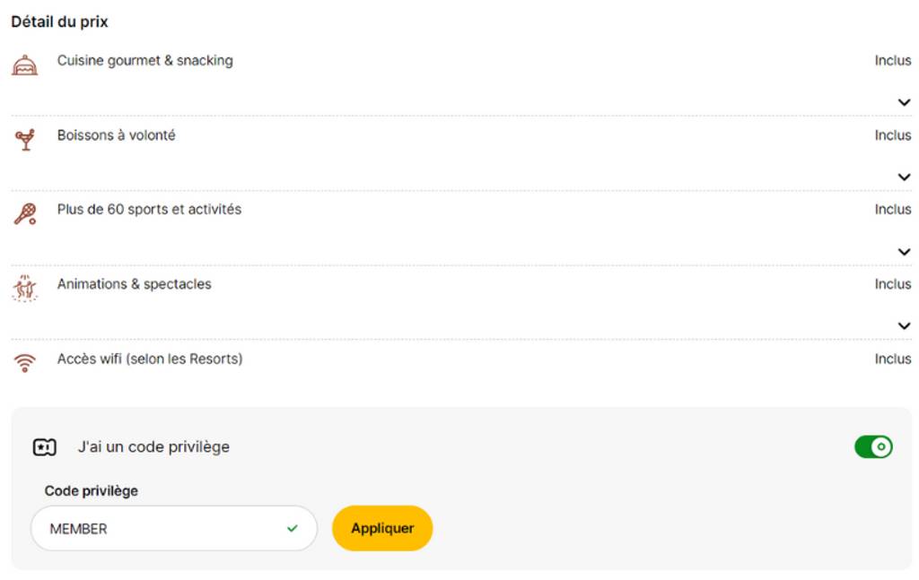Click the green checkmark in the code field
This screenshot has width=919, height=580.
293,529
